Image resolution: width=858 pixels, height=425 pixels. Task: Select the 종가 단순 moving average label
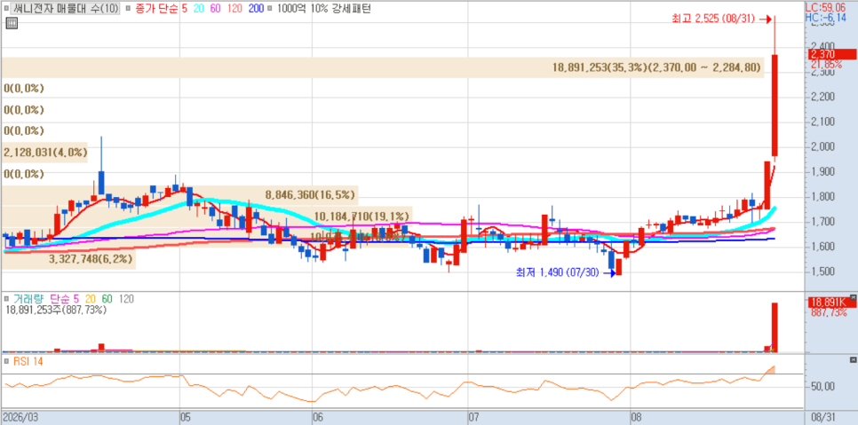click(x=155, y=9)
